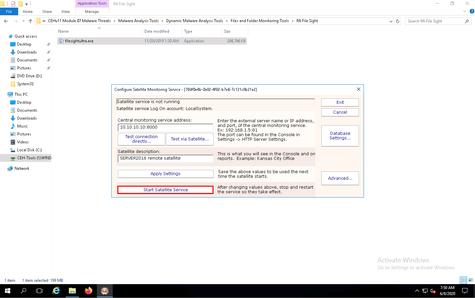
Task: Expand the address bar history dropdown
Action: pos(391,21)
